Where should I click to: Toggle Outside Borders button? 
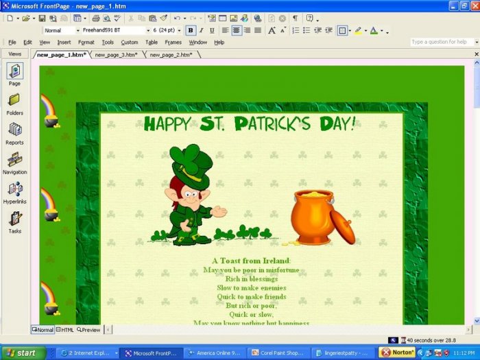click(x=342, y=30)
